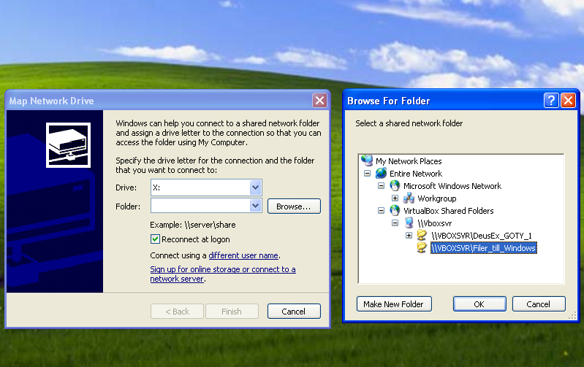The height and width of the screenshot is (367, 584).
Task: Click the VirtualBox Shared Folders icon
Action: point(395,210)
